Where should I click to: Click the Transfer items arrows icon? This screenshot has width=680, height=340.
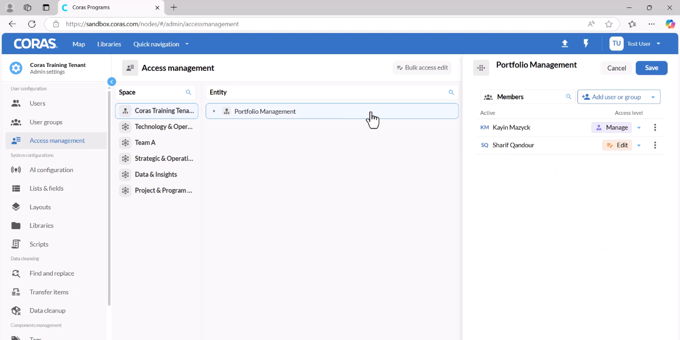pyautogui.click(x=16, y=292)
